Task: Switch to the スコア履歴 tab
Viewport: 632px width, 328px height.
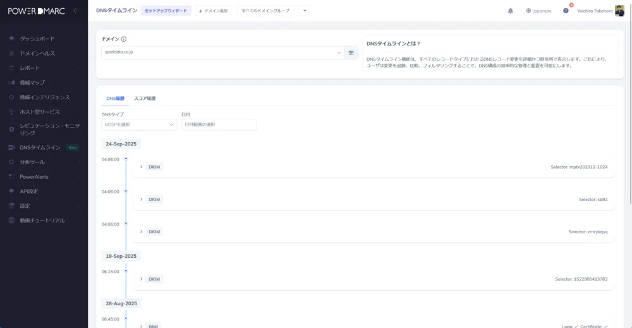Action: pos(145,99)
